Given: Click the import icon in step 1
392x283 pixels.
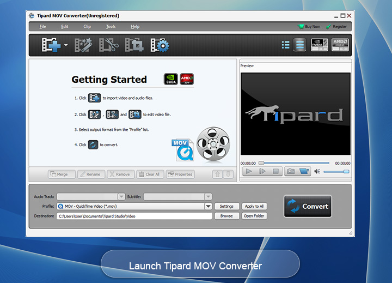Looking at the screenshot, I should click(94, 98).
